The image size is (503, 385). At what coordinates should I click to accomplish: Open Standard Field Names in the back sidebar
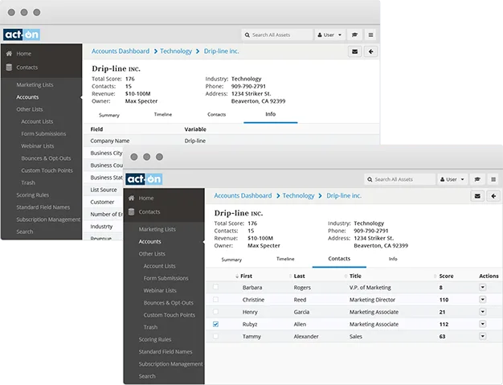pos(43,207)
